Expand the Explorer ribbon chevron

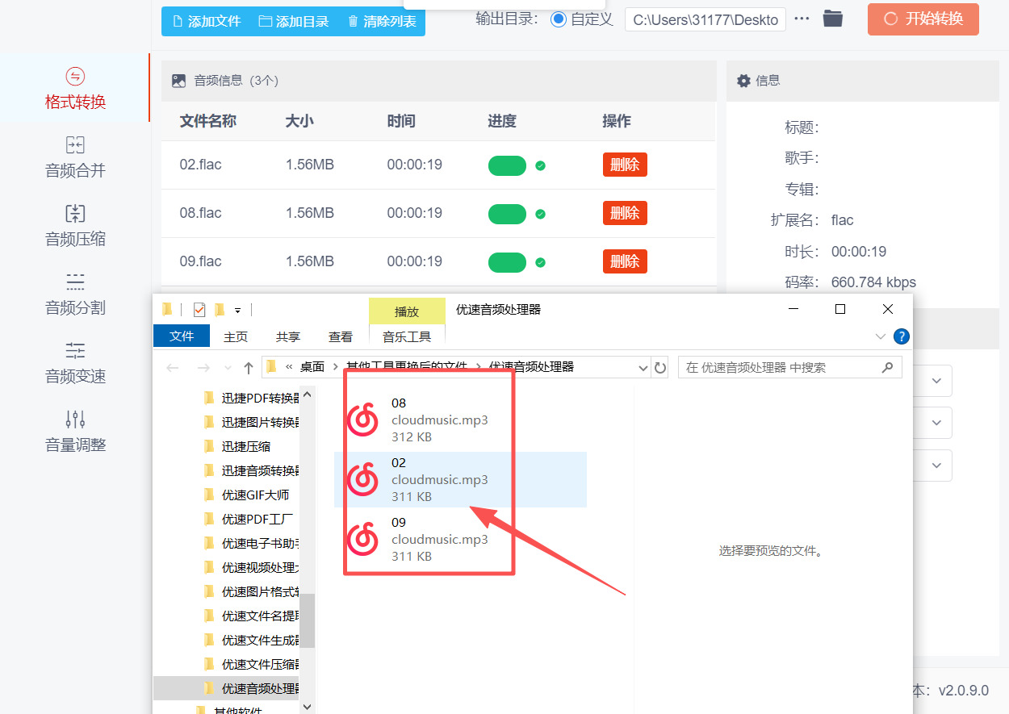tap(881, 336)
